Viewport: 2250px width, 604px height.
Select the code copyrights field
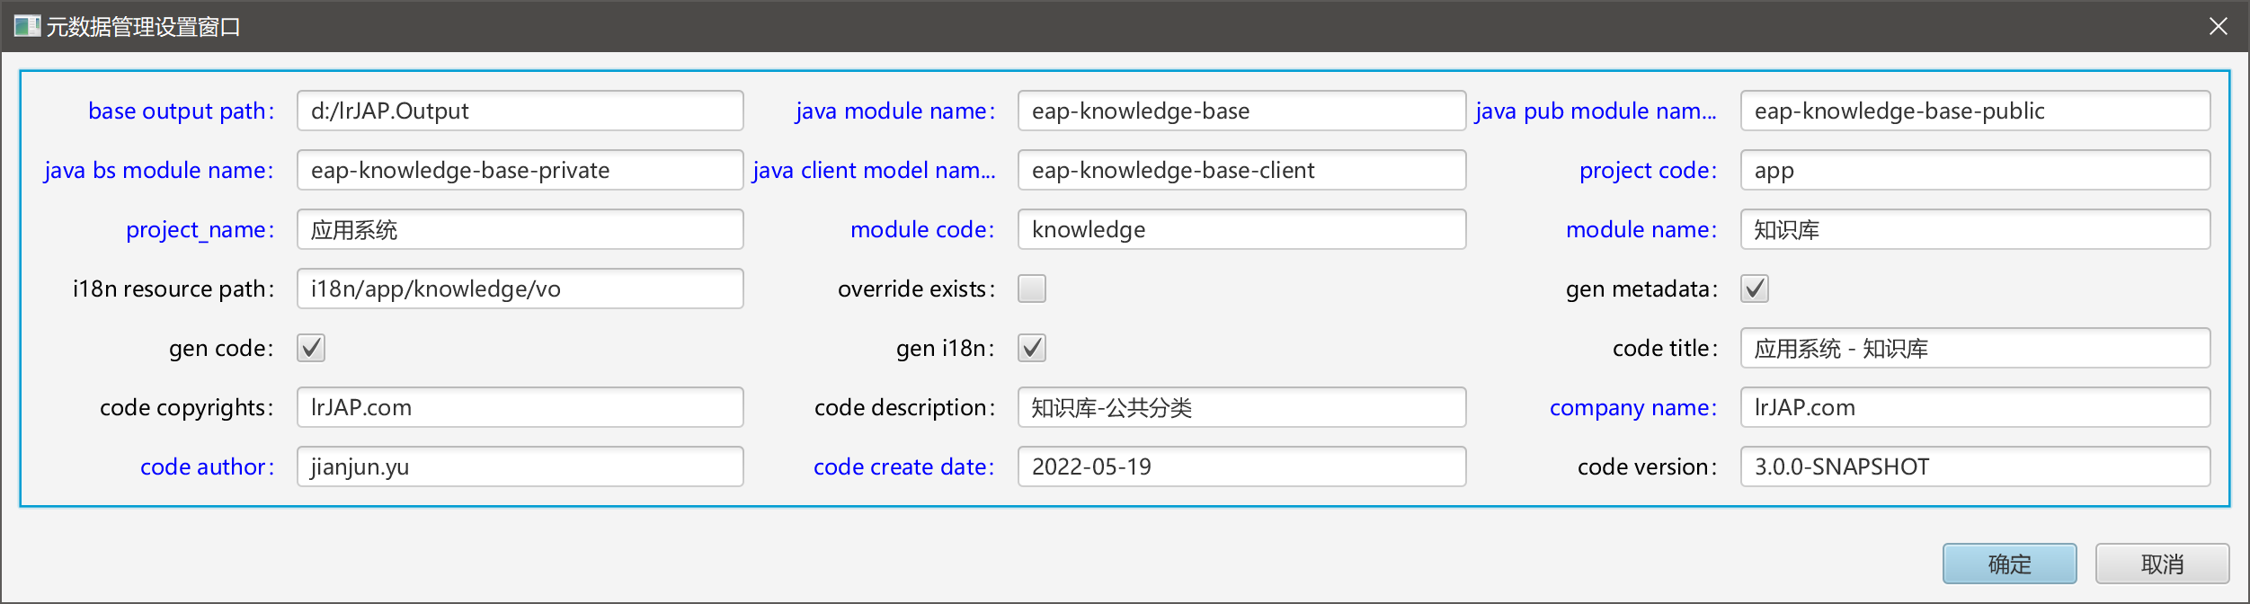click(520, 407)
